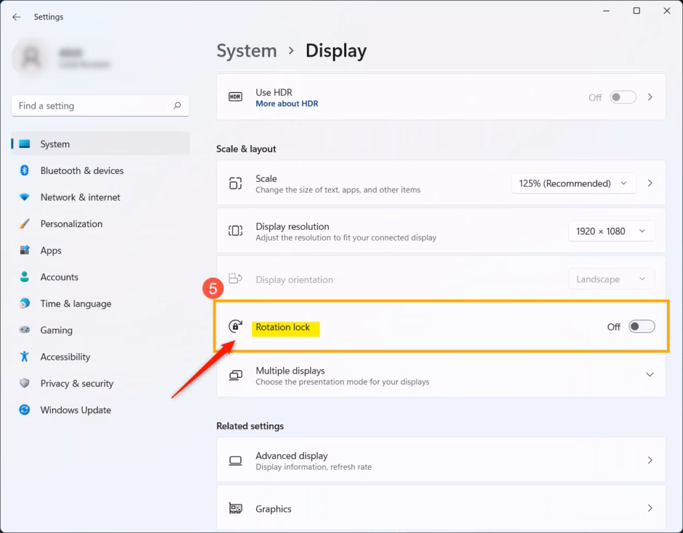Click the back arrow in Settings header
Viewport: 683px width, 533px height.
click(17, 17)
